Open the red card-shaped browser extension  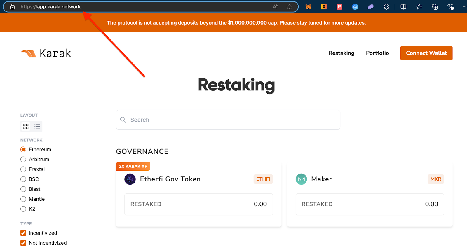pyautogui.click(x=339, y=7)
